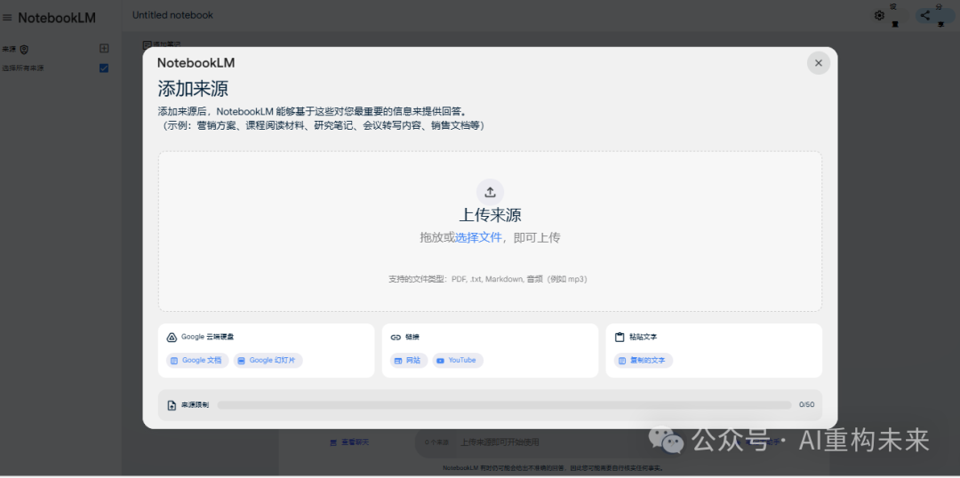Choose the YouTube source chip
This screenshot has width=960, height=478.
458,361
